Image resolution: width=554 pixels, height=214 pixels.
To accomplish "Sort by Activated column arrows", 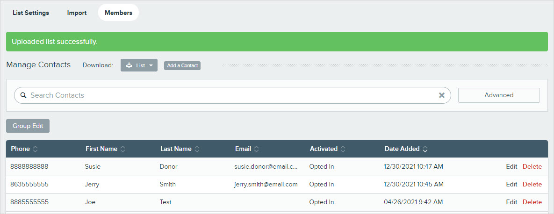I will pyautogui.click(x=343, y=149).
